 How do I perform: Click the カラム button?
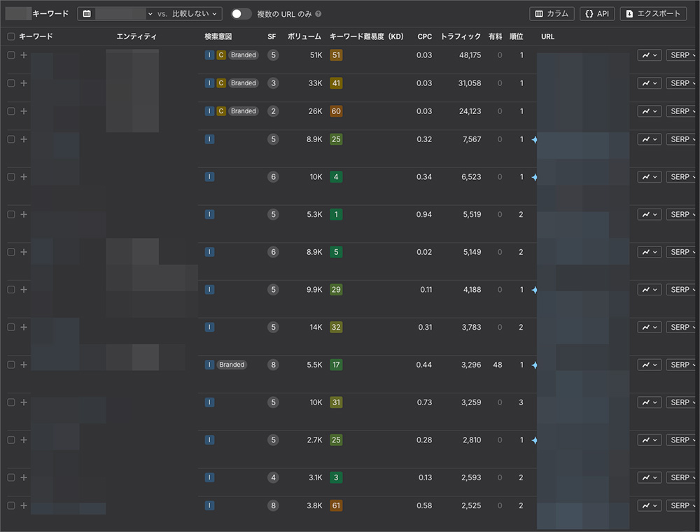[x=552, y=13]
